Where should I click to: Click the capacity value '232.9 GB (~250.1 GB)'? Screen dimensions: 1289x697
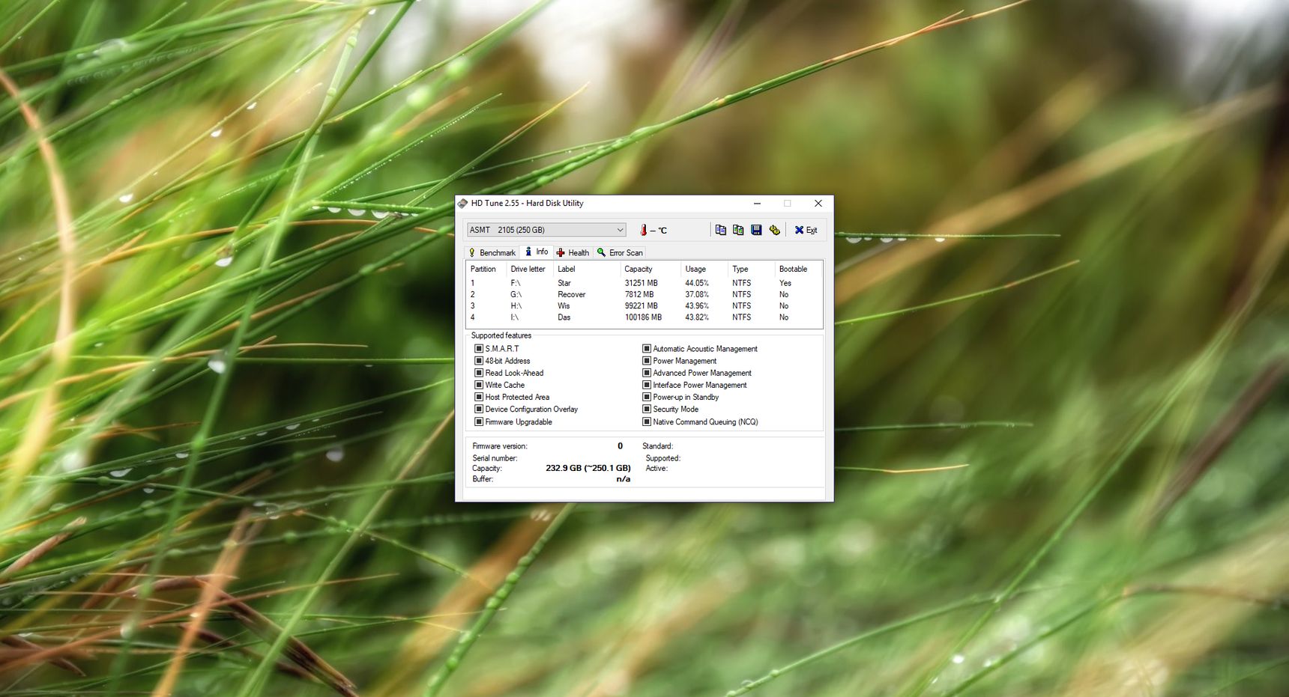(x=588, y=468)
